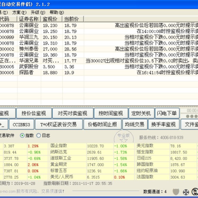Click the T+0权证波谷交易 button
This screenshot has width=198, height=198.
(x=58, y=125)
